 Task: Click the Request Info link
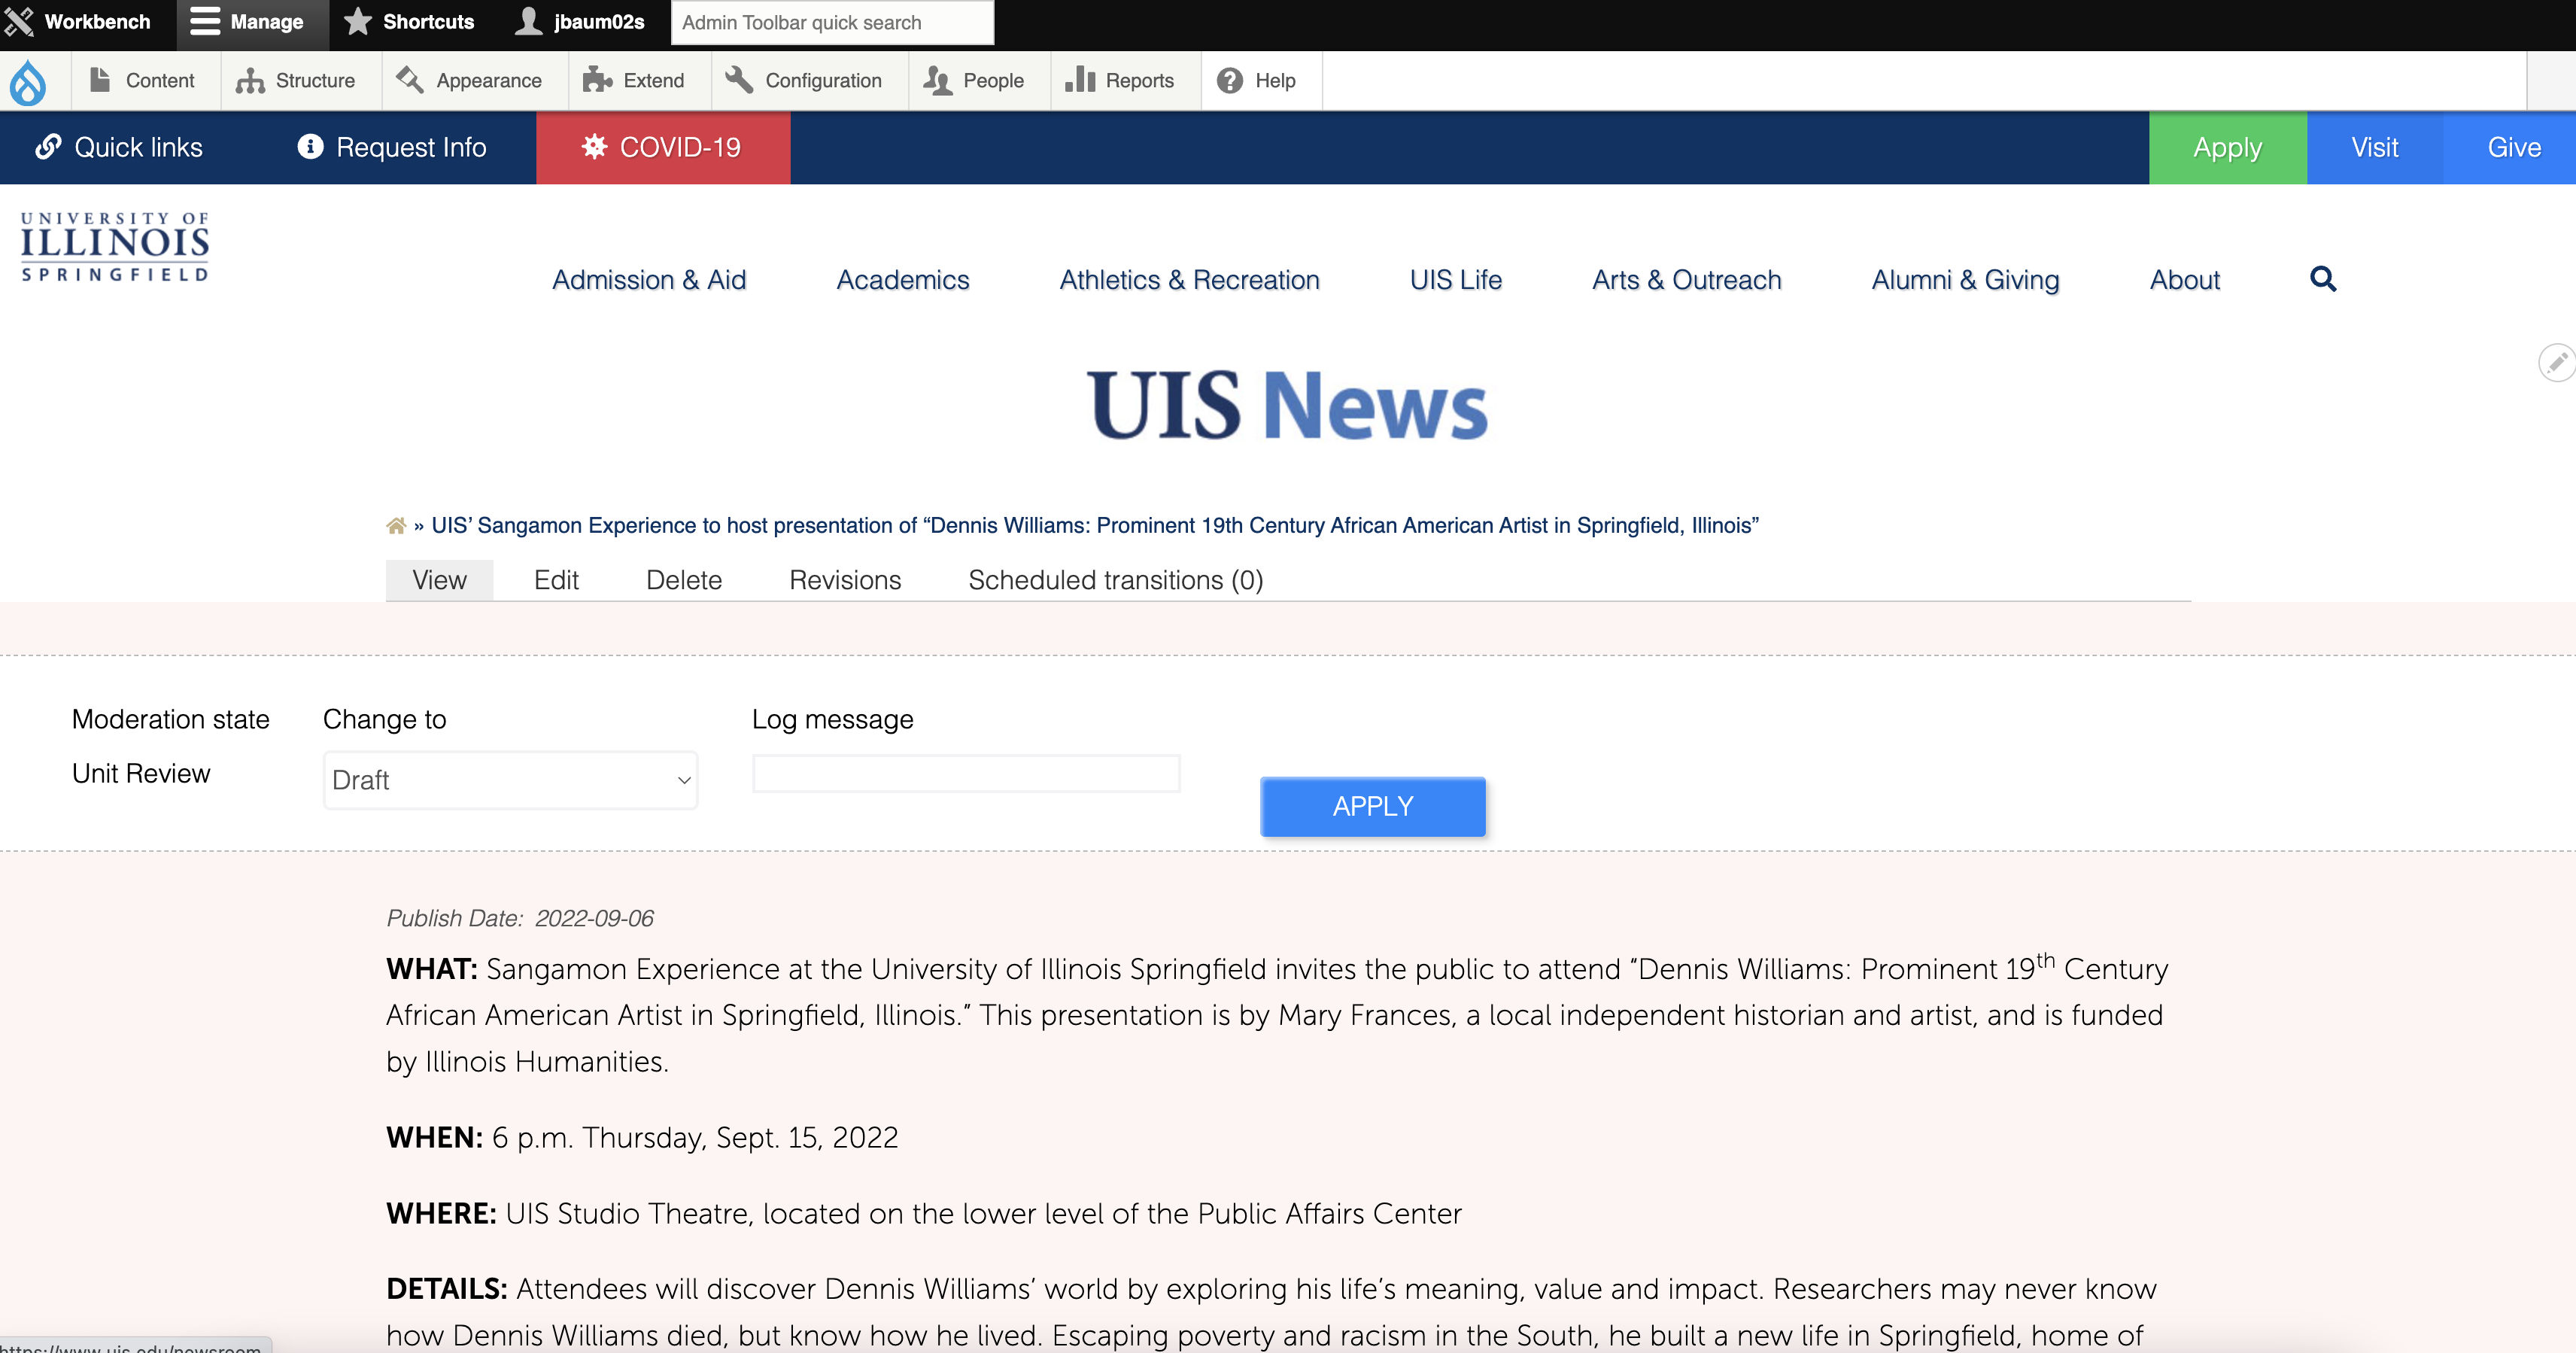(392, 148)
